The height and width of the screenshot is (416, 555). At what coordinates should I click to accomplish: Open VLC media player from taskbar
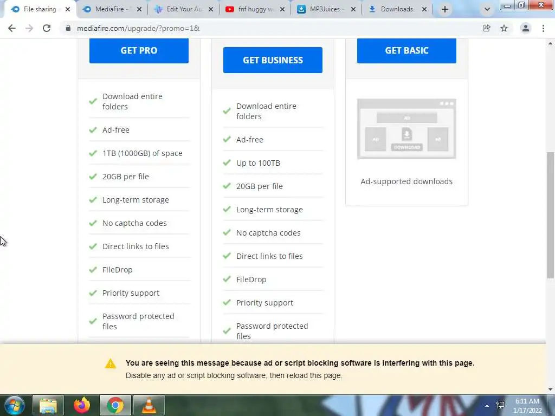pos(149,405)
